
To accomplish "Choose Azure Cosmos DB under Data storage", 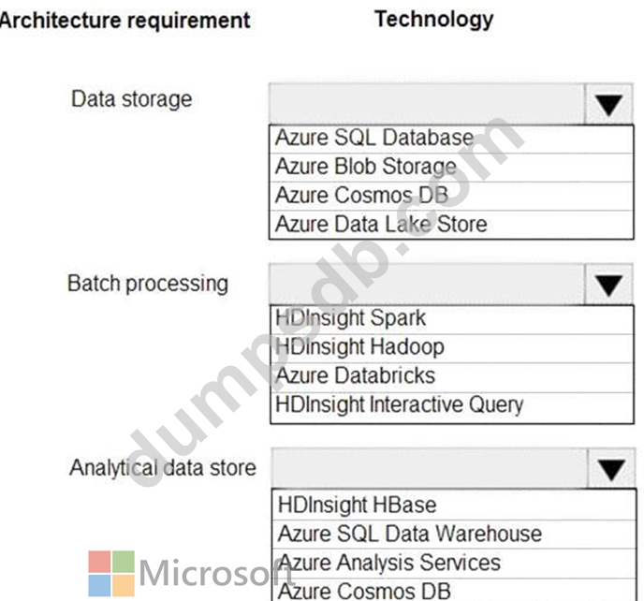I will 361,196.
